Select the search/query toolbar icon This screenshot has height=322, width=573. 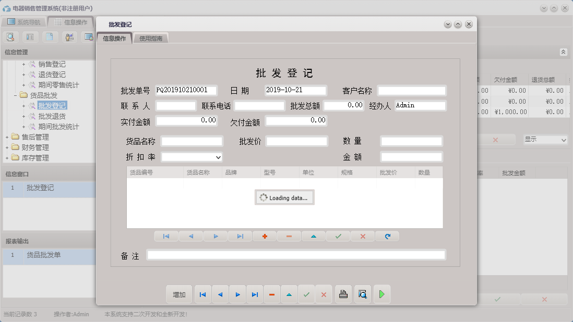(10, 37)
